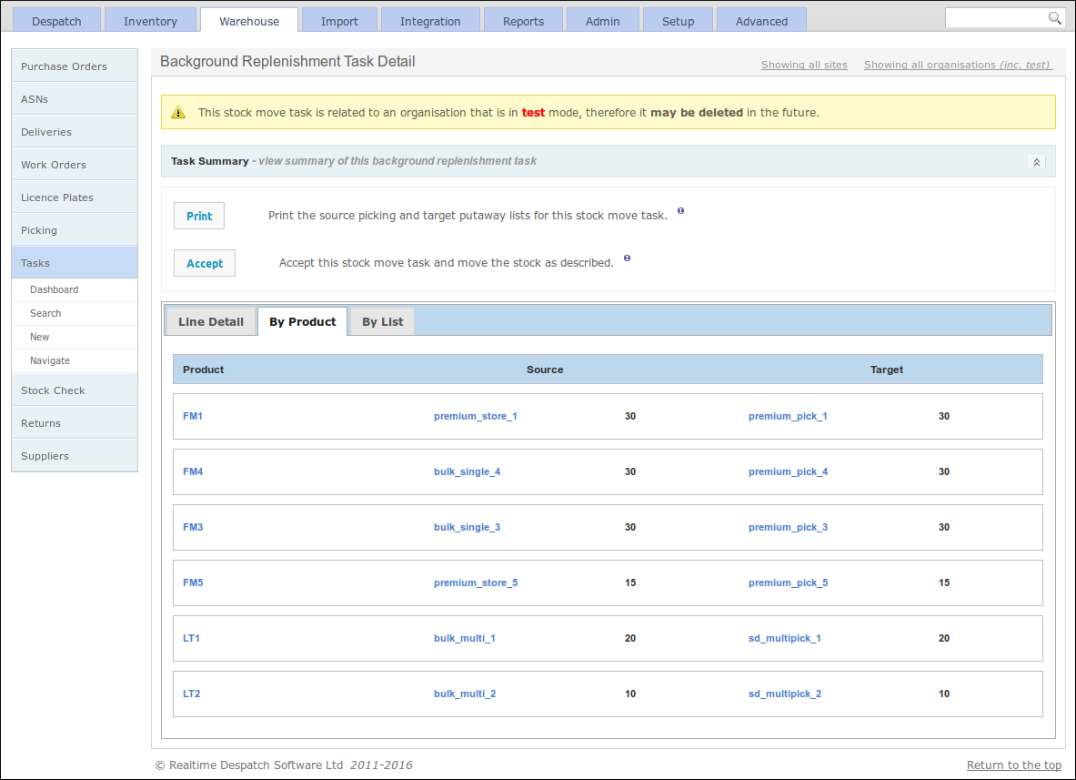Open product FM3 link
This screenshot has width=1076, height=780.
coord(193,527)
